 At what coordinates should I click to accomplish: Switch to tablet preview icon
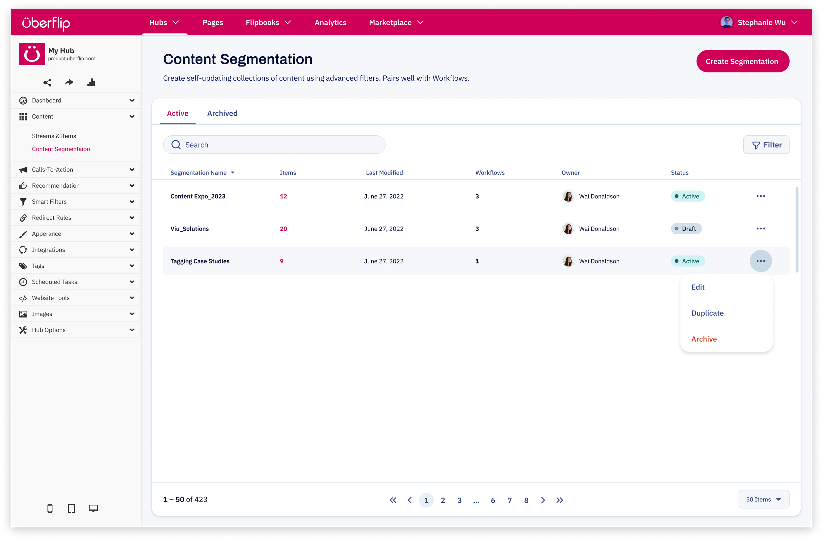click(71, 508)
